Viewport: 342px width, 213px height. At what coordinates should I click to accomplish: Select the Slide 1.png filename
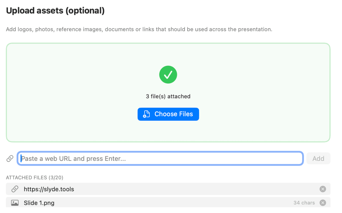39,203
